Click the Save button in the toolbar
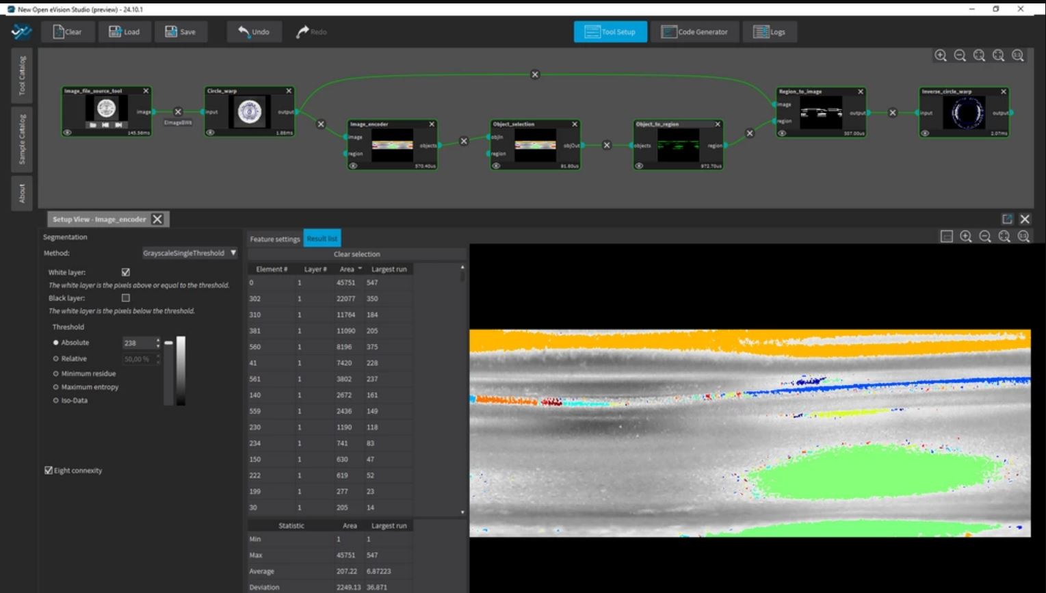This screenshot has width=1046, height=593. (181, 31)
